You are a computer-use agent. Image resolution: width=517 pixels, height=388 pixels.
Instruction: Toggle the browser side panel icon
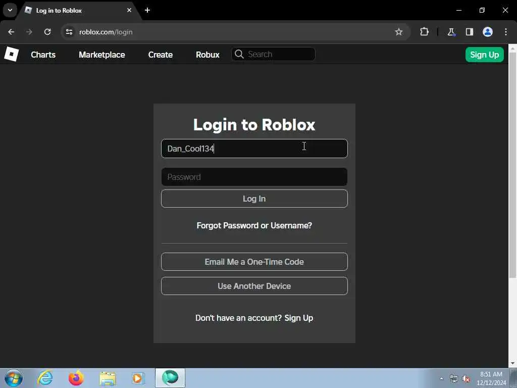pyautogui.click(x=470, y=32)
